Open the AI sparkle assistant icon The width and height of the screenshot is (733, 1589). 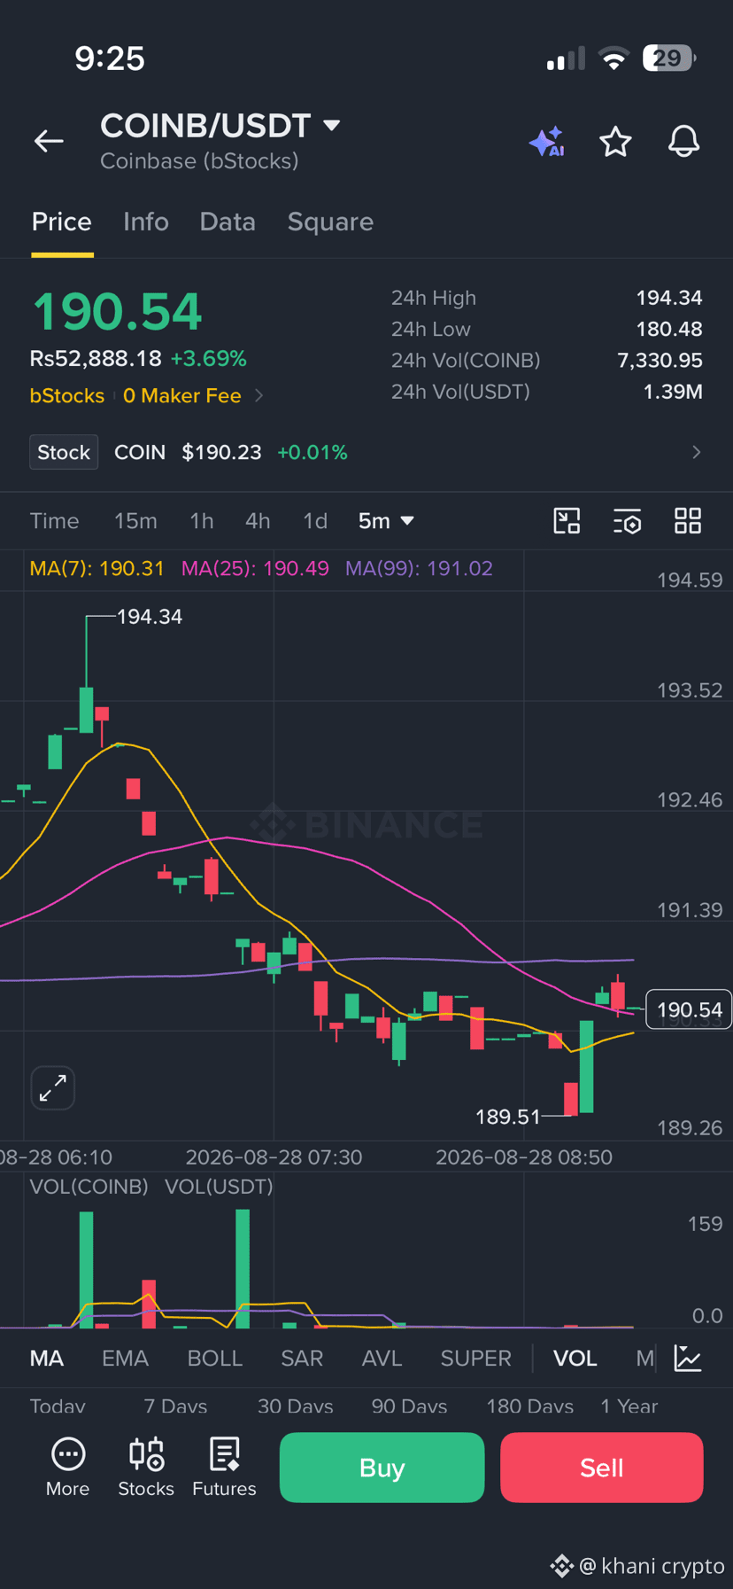coord(547,142)
